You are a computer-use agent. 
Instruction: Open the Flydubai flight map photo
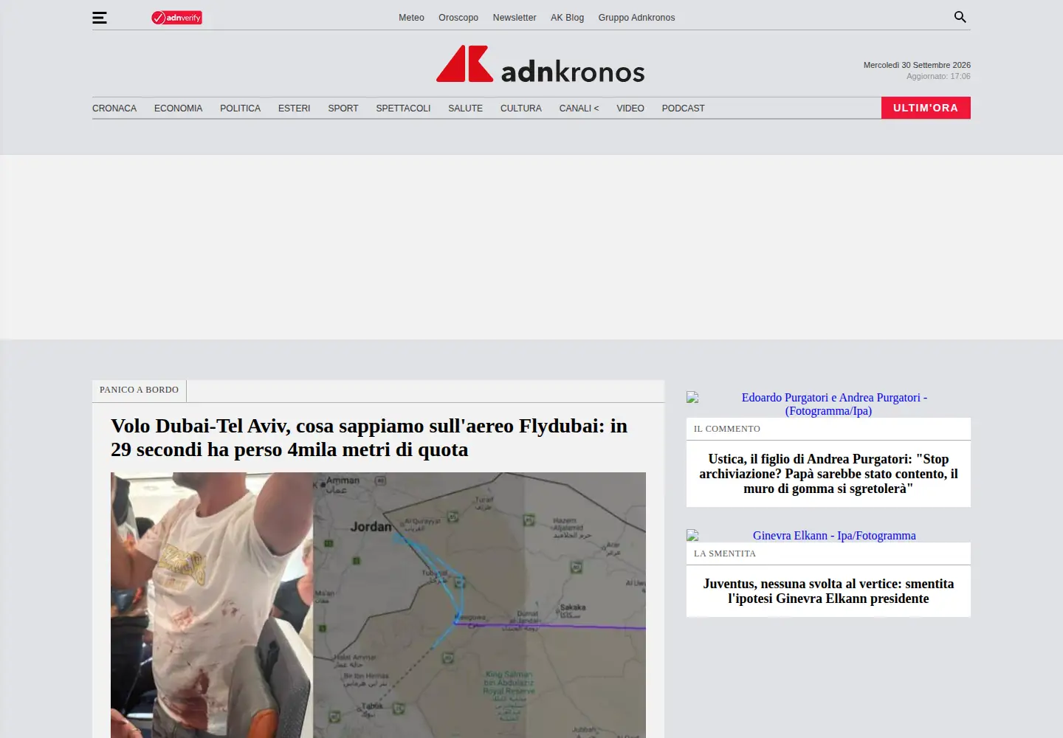coord(378,605)
